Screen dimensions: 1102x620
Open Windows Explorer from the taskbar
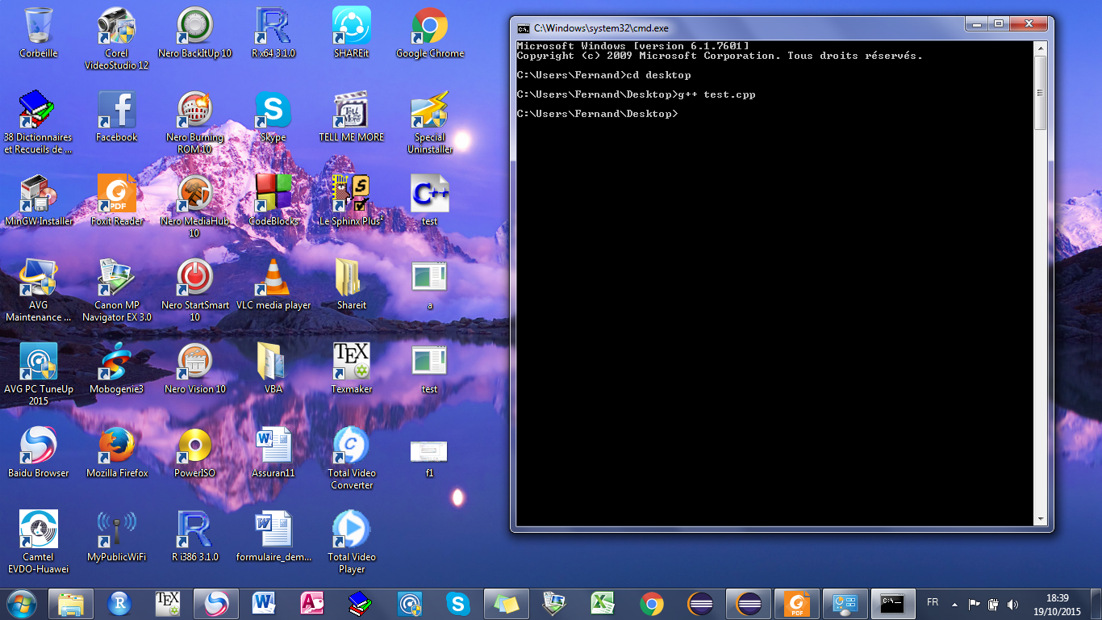click(x=71, y=603)
